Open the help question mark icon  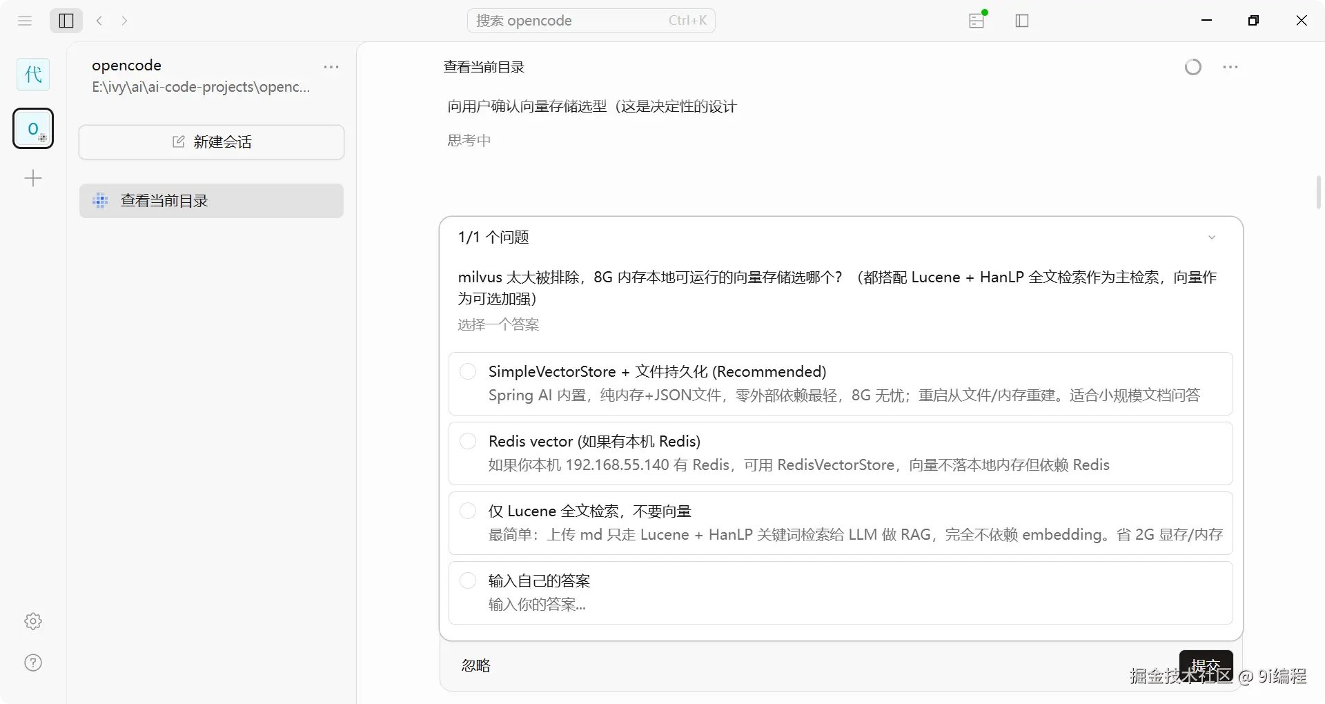[33, 663]
